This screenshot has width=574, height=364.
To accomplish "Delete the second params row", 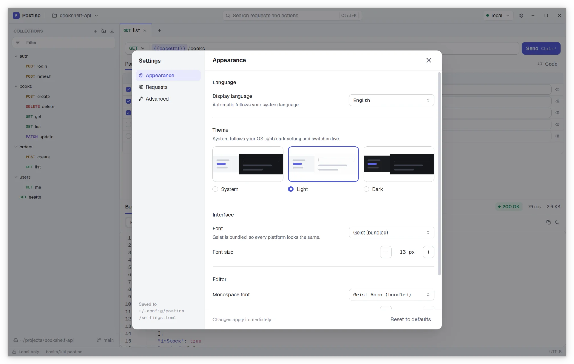I will point(558,101).
